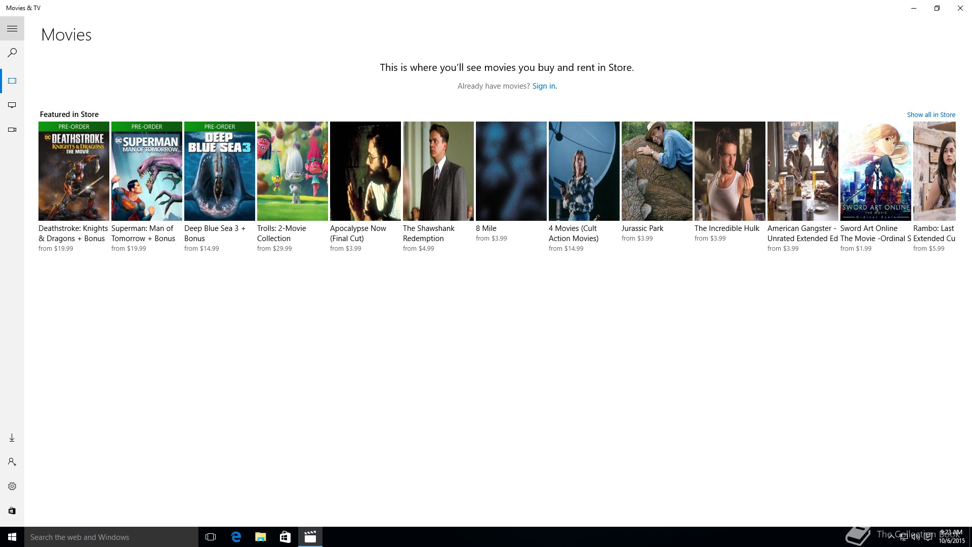Open Deep Blue Sea 3 poster

click(220, 171)
